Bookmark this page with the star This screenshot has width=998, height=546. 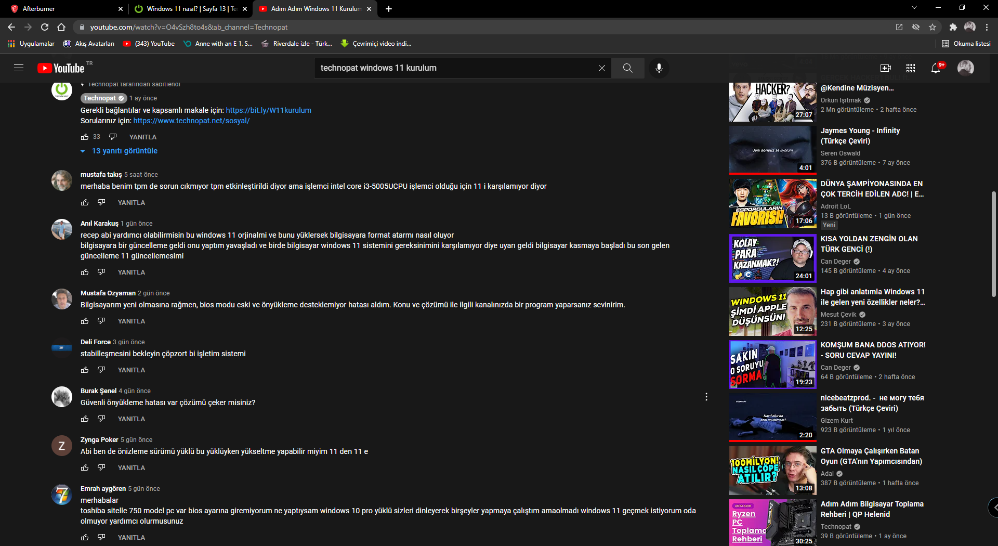(x=933, y=27)
